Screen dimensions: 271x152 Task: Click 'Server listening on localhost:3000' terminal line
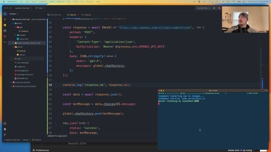(179, 101)
